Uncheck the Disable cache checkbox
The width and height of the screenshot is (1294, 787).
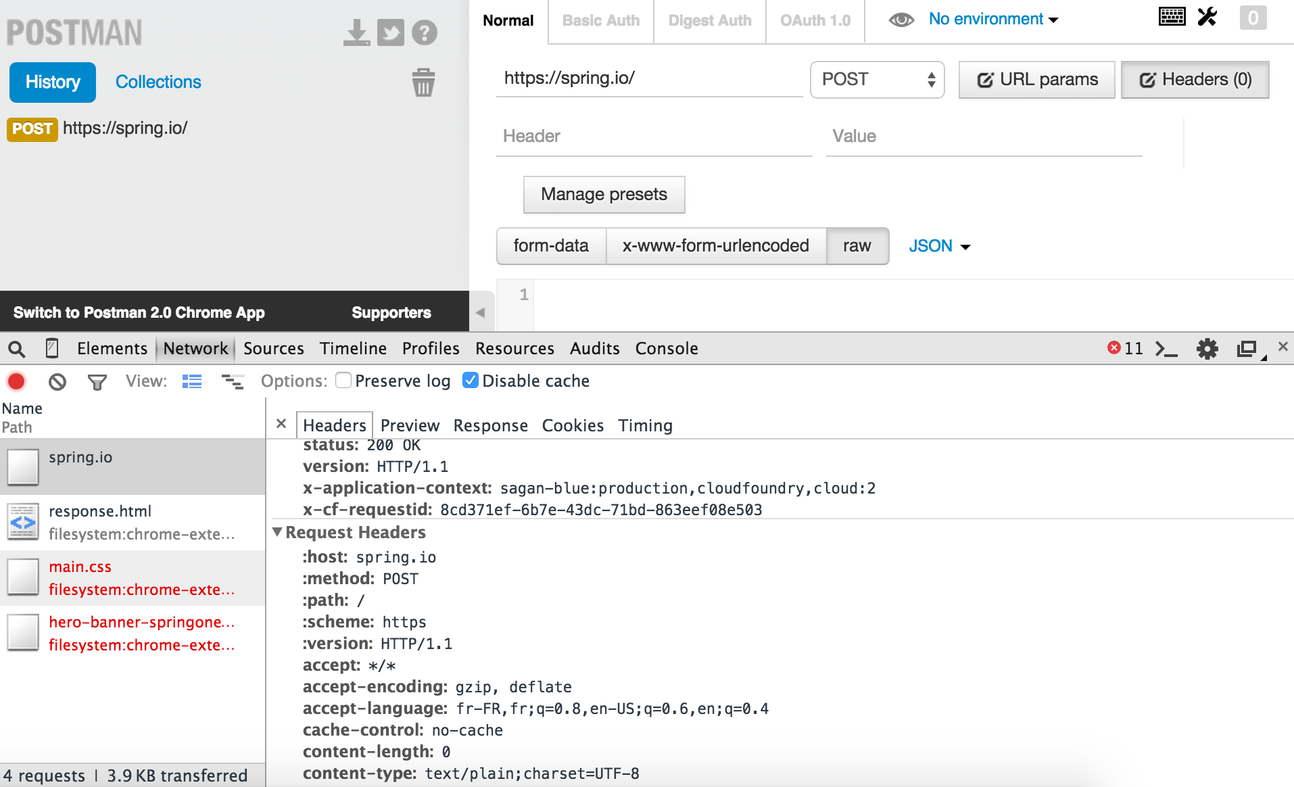471,381
